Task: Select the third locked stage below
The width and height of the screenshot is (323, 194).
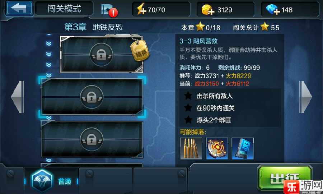Action: tap(92, 139)
